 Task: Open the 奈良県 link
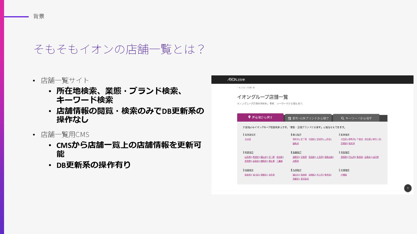[x=312, y=157]
